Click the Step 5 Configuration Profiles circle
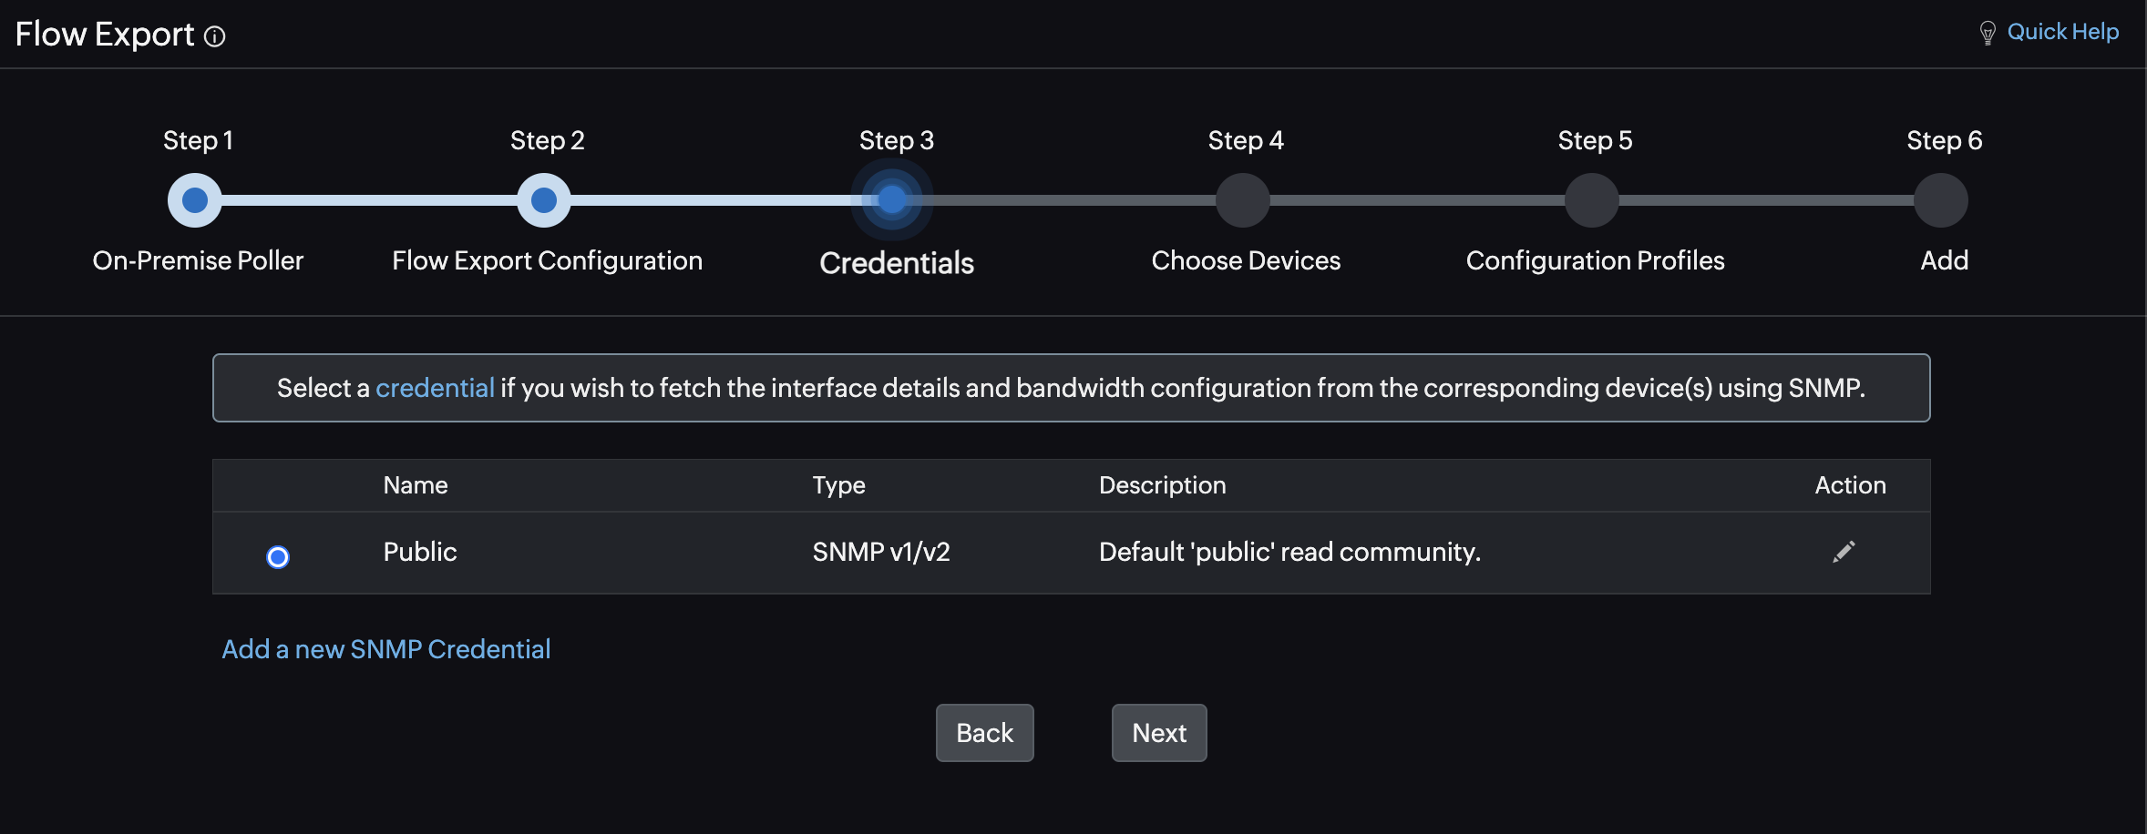The height and width of the screenshot is (834, 2147). point(1592,200)
